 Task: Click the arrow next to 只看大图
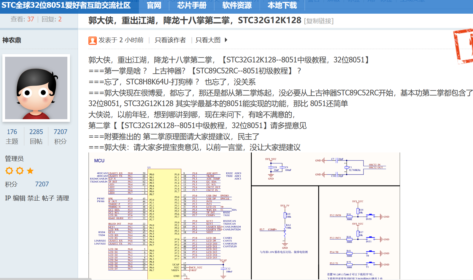[x=226, y=40]
